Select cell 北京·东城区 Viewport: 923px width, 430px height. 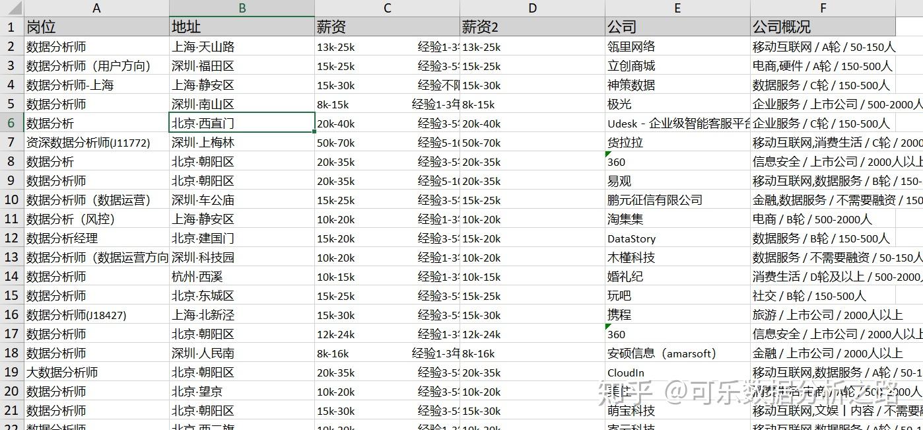click(x=242, y=295)
